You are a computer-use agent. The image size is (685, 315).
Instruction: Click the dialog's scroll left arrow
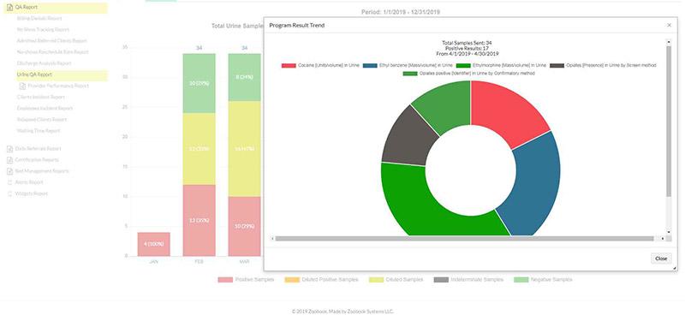coord(272,239)
